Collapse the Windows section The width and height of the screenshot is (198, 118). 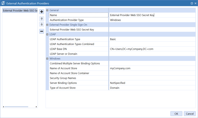click(47, 59)
